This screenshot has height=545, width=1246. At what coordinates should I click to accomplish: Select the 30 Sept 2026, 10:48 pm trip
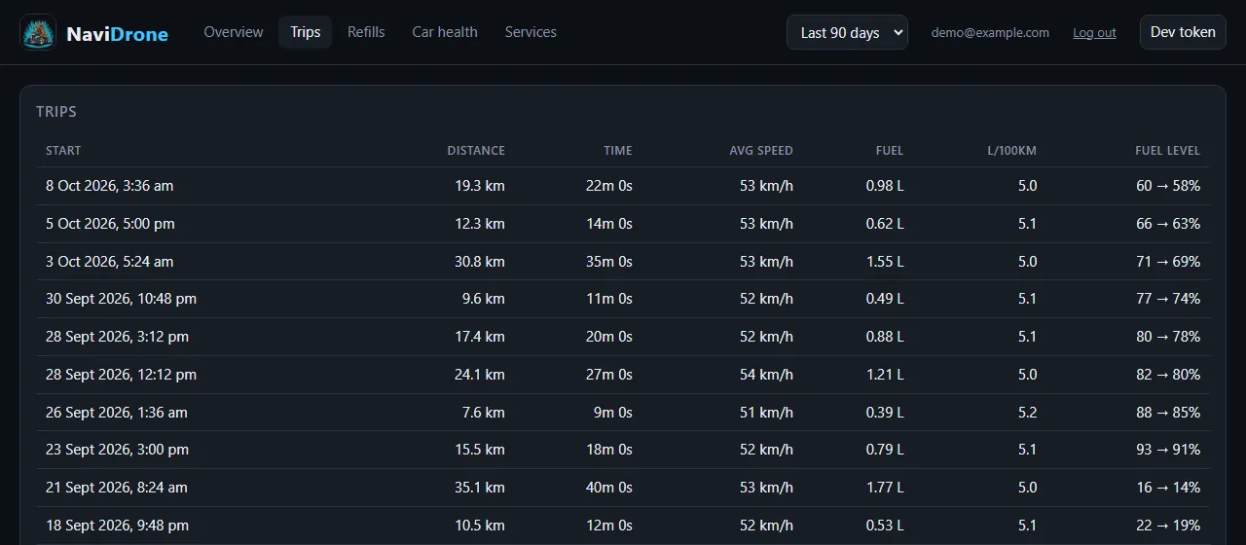623,299
